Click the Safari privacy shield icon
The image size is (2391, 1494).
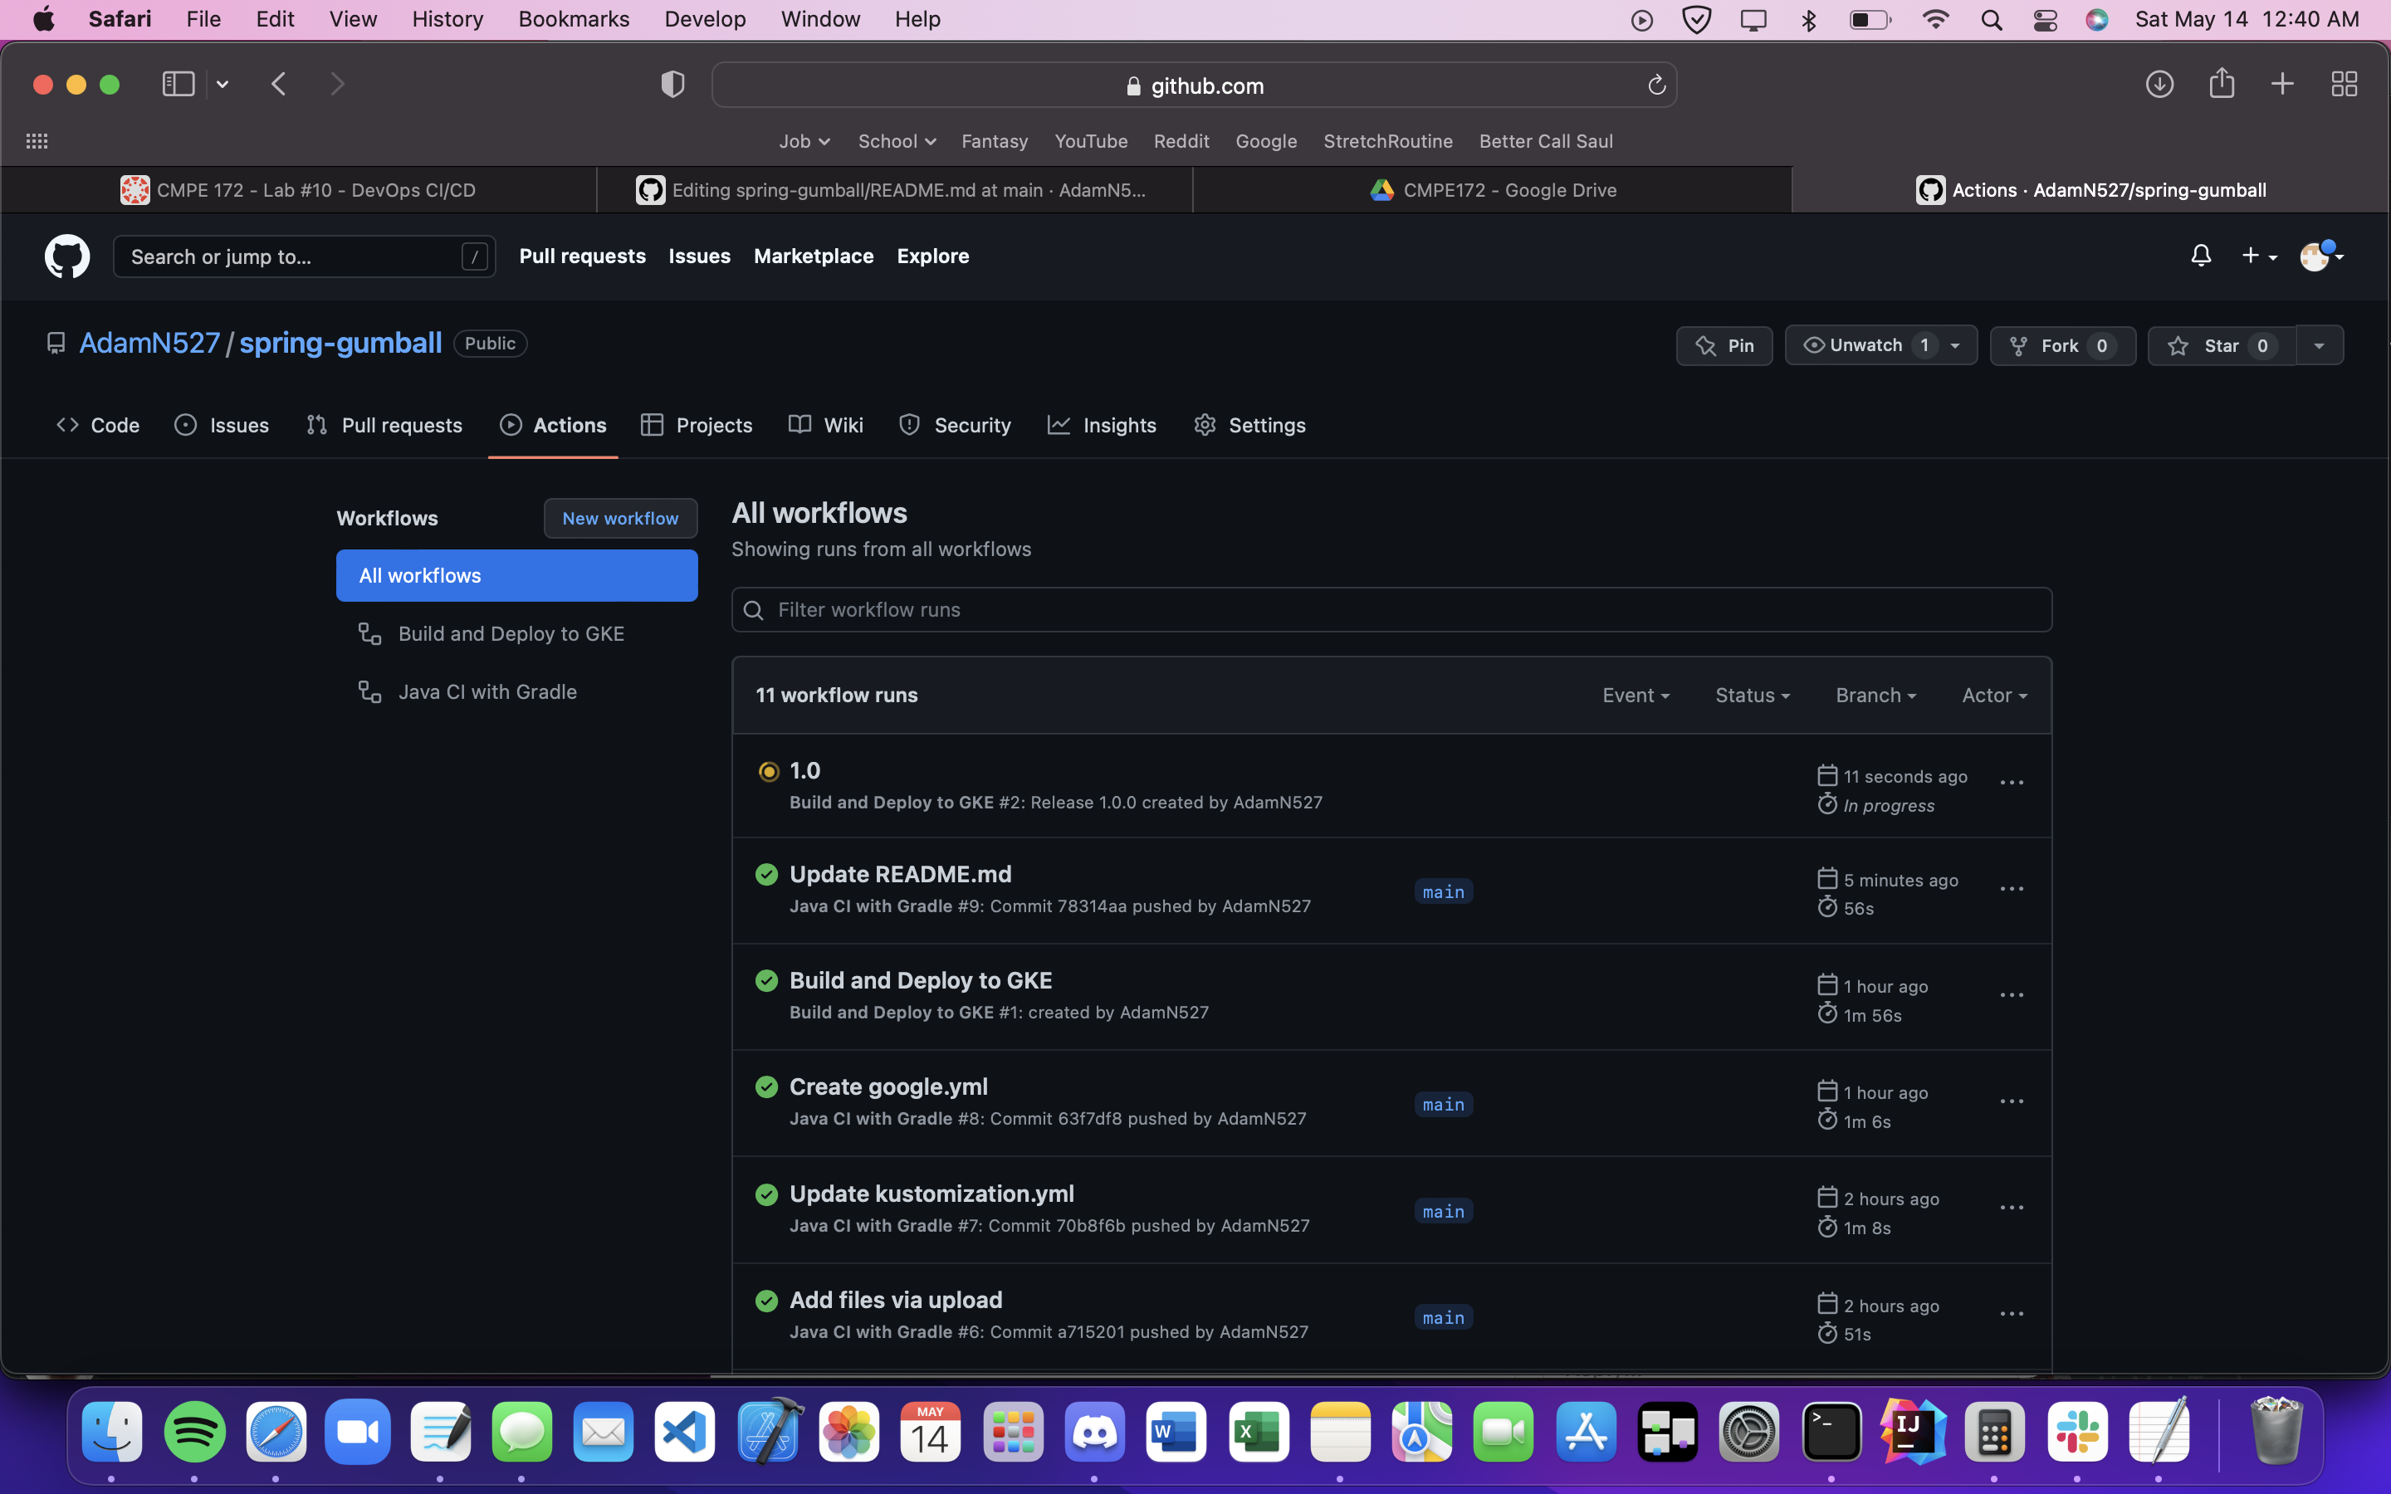pos(672,85)
